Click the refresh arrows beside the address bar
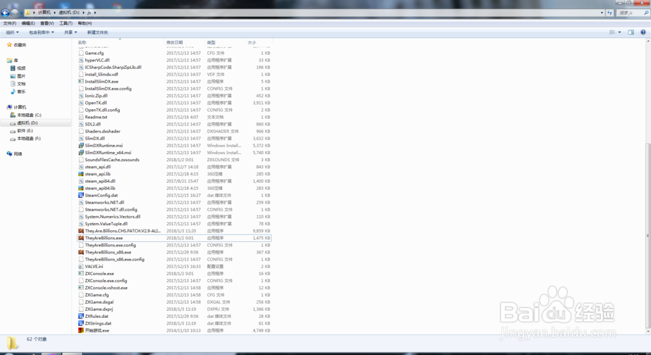This screenshot has width=651, height=355. click(x=609, y=13)
